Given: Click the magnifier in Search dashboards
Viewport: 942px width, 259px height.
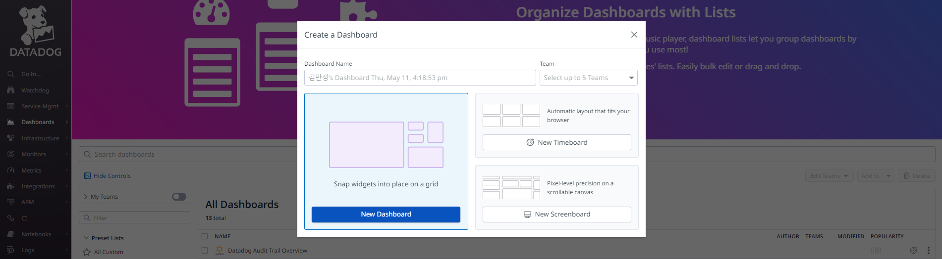Looking at the screenshot, I should (x=87, y=154).
